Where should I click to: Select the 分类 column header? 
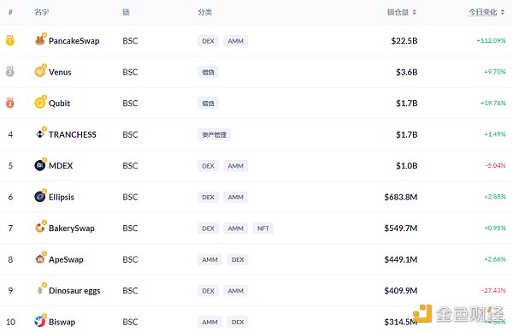pyautogui.click(x=205, y=13)
